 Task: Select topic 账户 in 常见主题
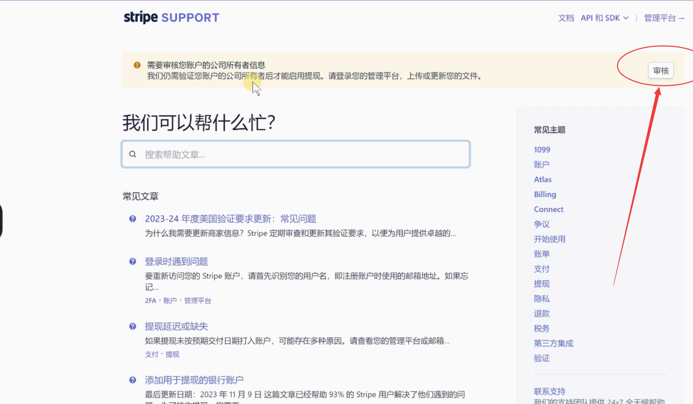pyautogui.click(x=541, y=164)
